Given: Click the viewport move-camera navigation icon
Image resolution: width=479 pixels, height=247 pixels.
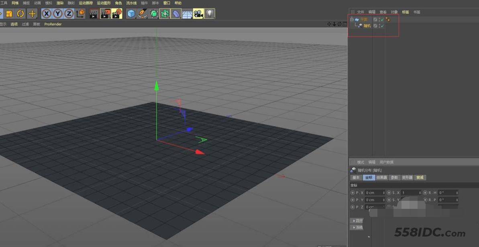Looking at the screenshot, I should pyautogui.click(x=329, y=24).
